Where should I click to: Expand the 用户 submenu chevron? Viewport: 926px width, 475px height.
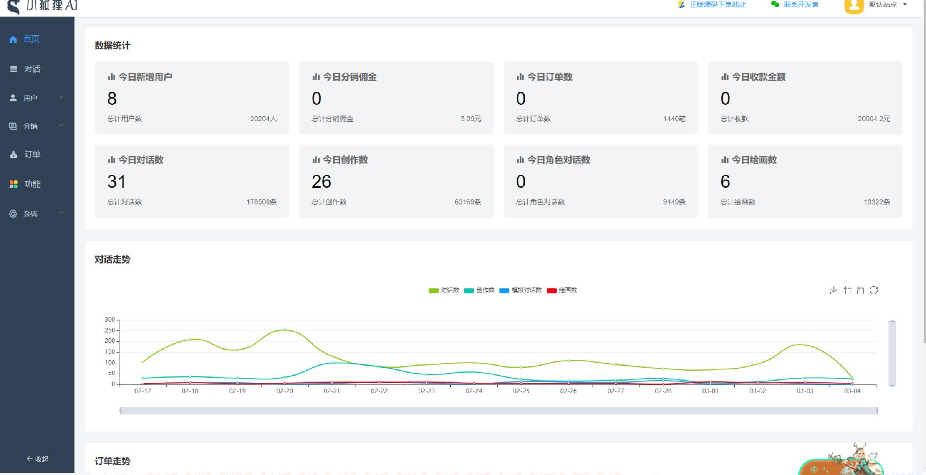tap(61, 97)
